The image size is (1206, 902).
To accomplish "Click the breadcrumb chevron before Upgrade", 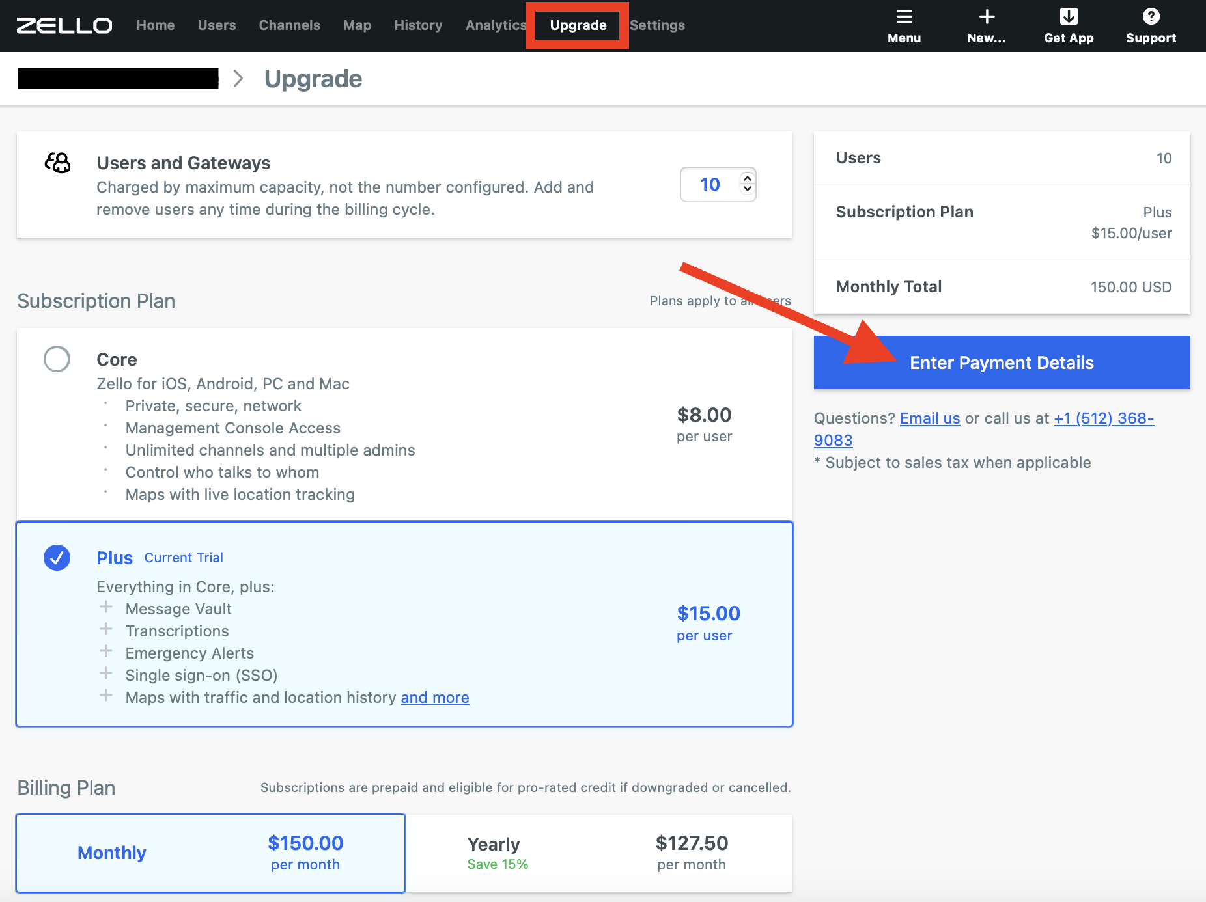I will coord(238,79).
